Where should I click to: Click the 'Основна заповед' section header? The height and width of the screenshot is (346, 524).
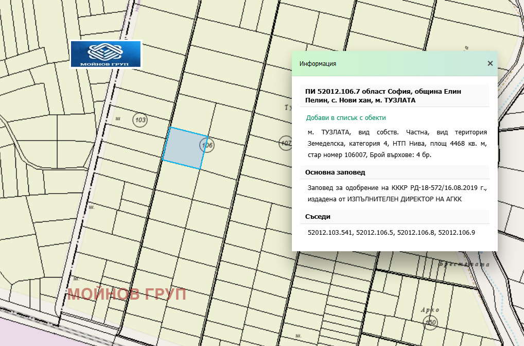click(335, 172)
